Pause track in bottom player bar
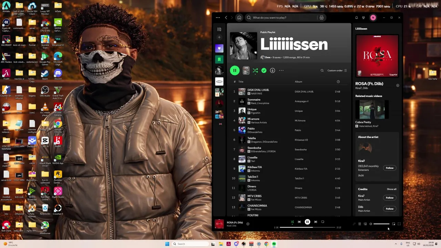The image size is (441, 248). pyautogui.click(x=307, y=222)
